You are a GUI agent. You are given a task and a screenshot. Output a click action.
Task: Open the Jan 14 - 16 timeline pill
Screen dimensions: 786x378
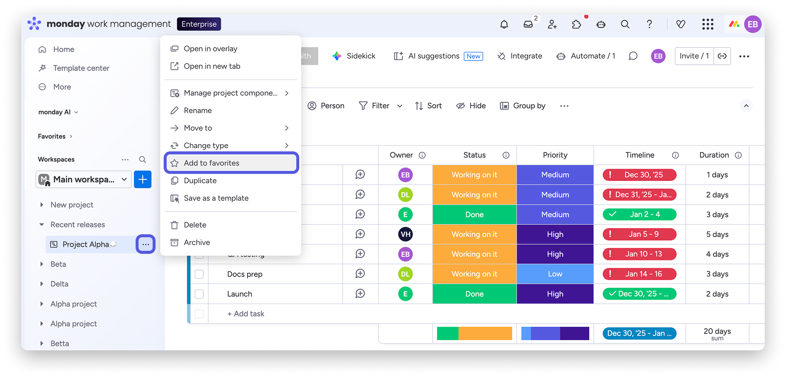tap(639, 274)
